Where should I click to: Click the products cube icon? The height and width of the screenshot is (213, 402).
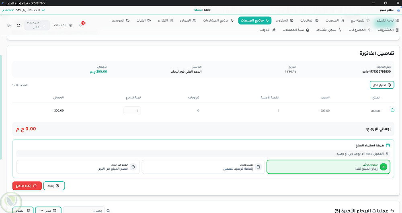tap(317, 20)
